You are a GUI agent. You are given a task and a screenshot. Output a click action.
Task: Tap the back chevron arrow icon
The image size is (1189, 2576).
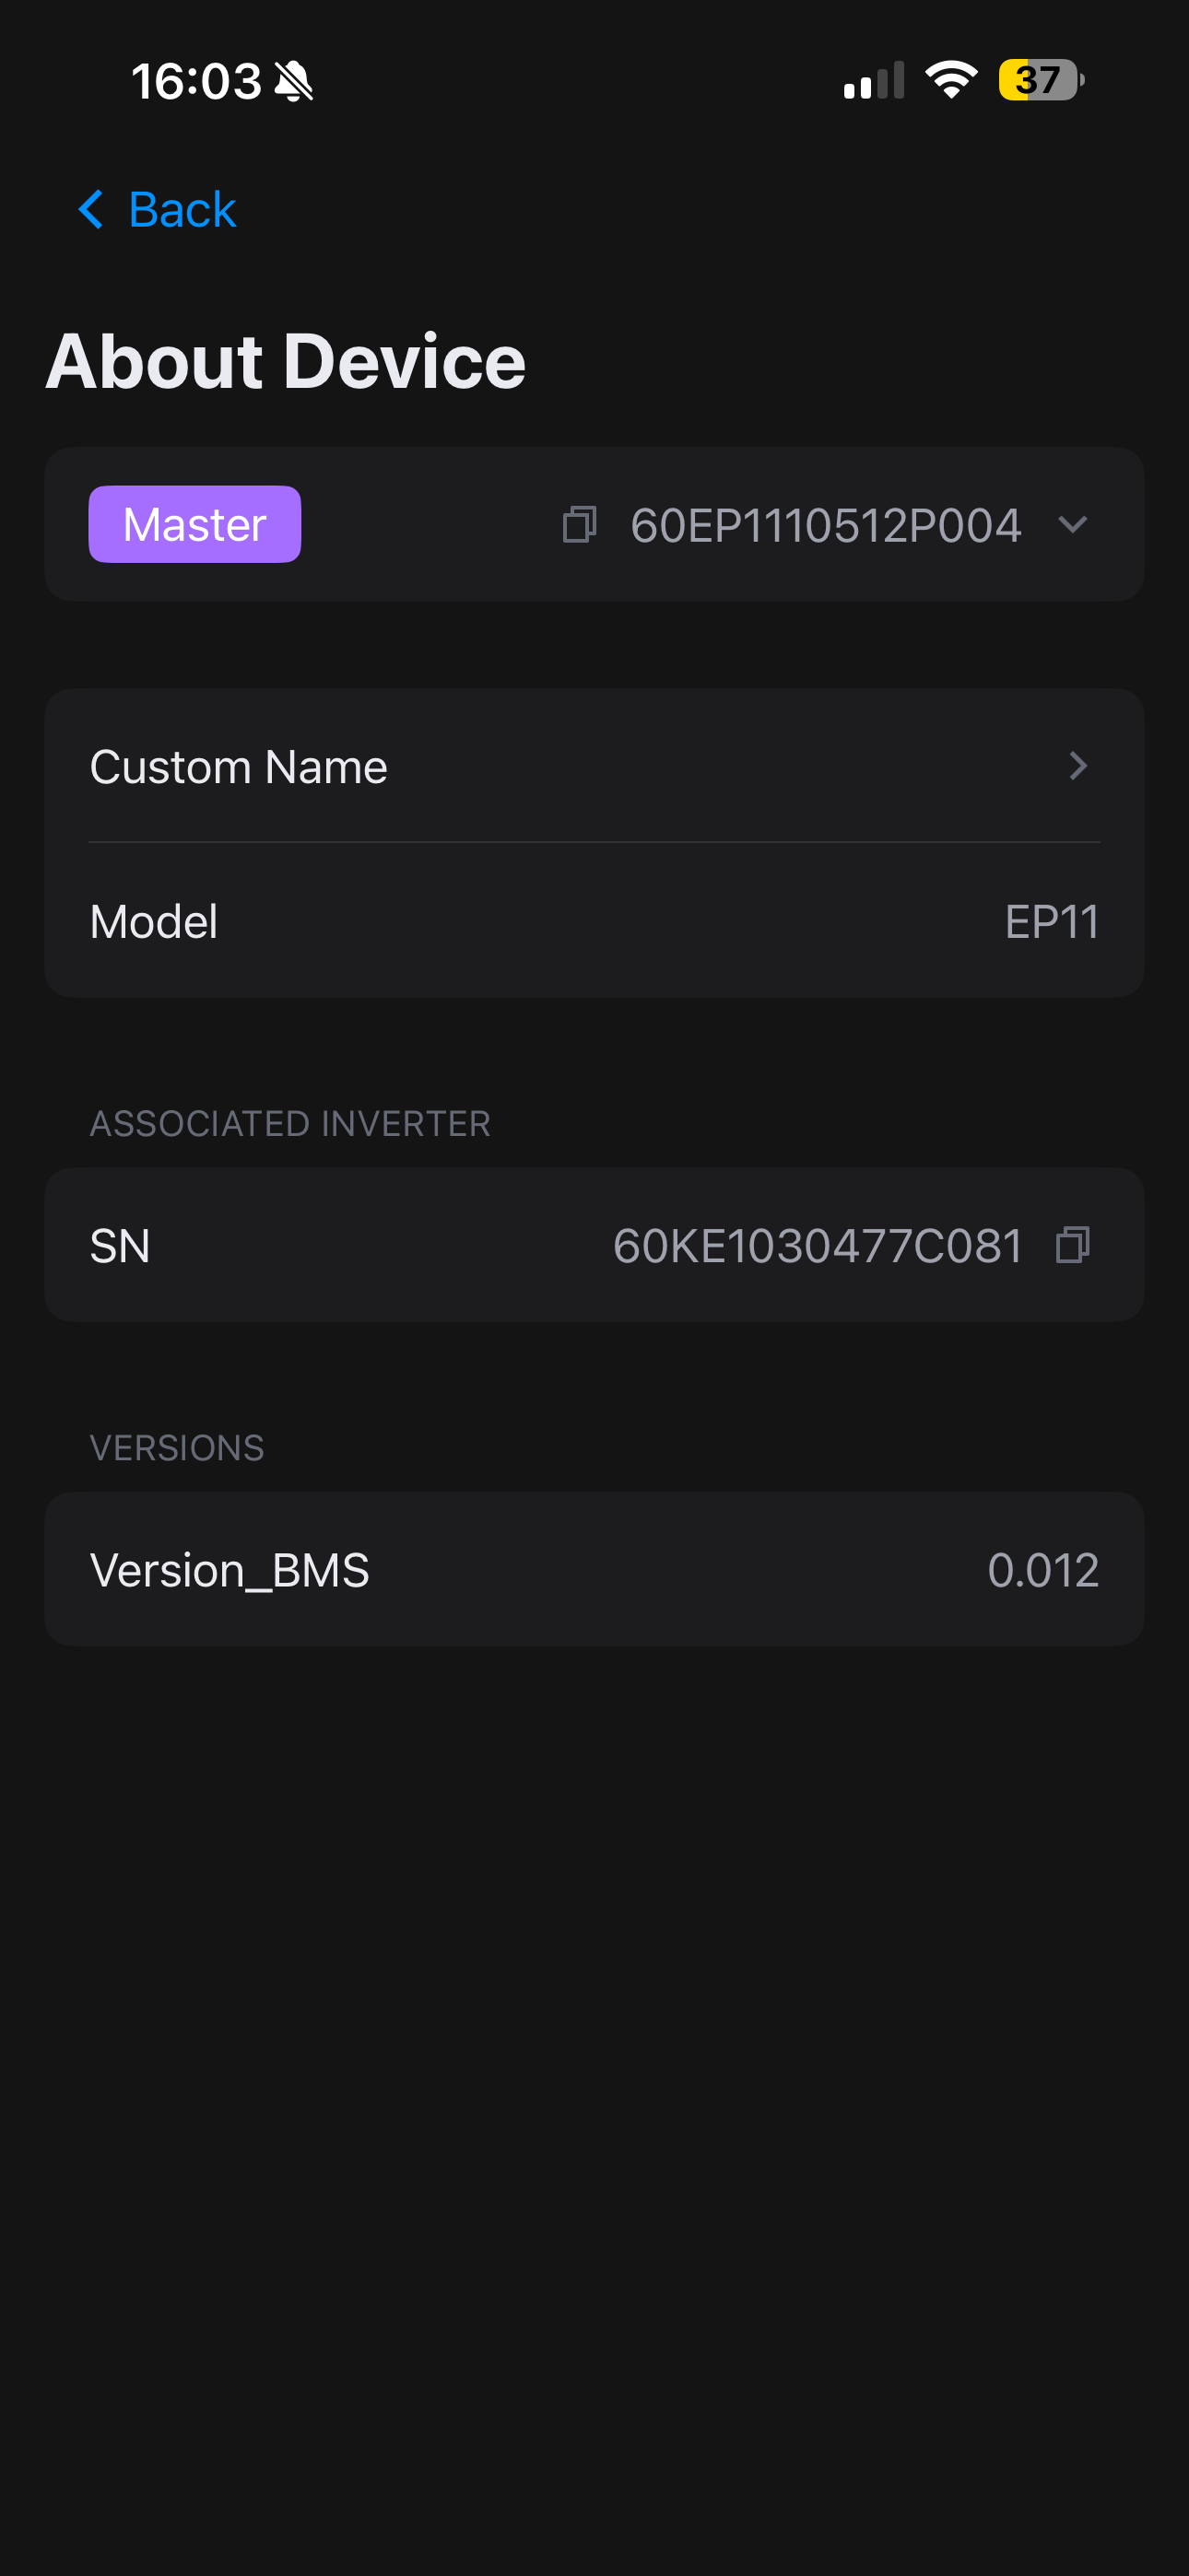[91, 210]
